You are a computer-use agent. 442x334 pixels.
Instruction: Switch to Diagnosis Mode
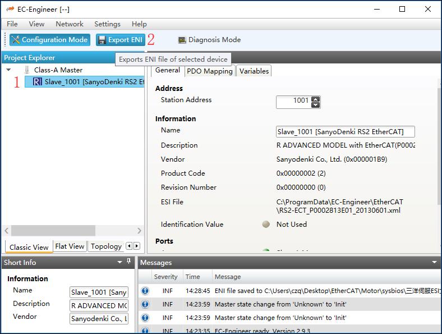click(209, 40)
